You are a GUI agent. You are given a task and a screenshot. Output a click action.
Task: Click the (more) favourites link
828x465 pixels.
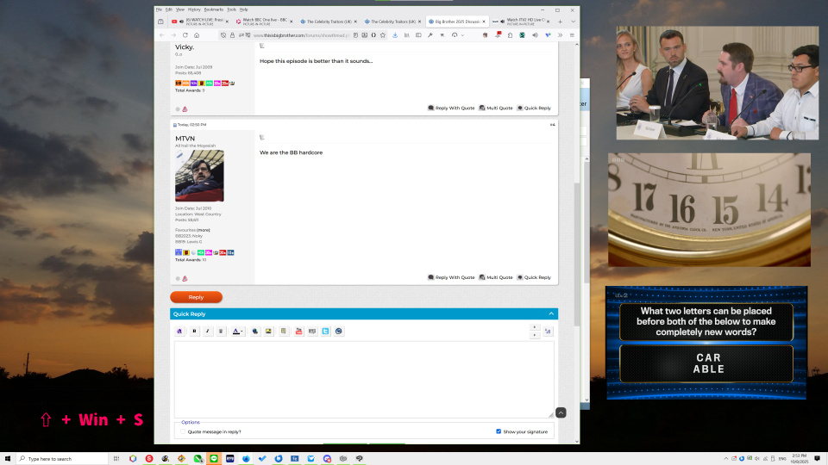[204, 230]
